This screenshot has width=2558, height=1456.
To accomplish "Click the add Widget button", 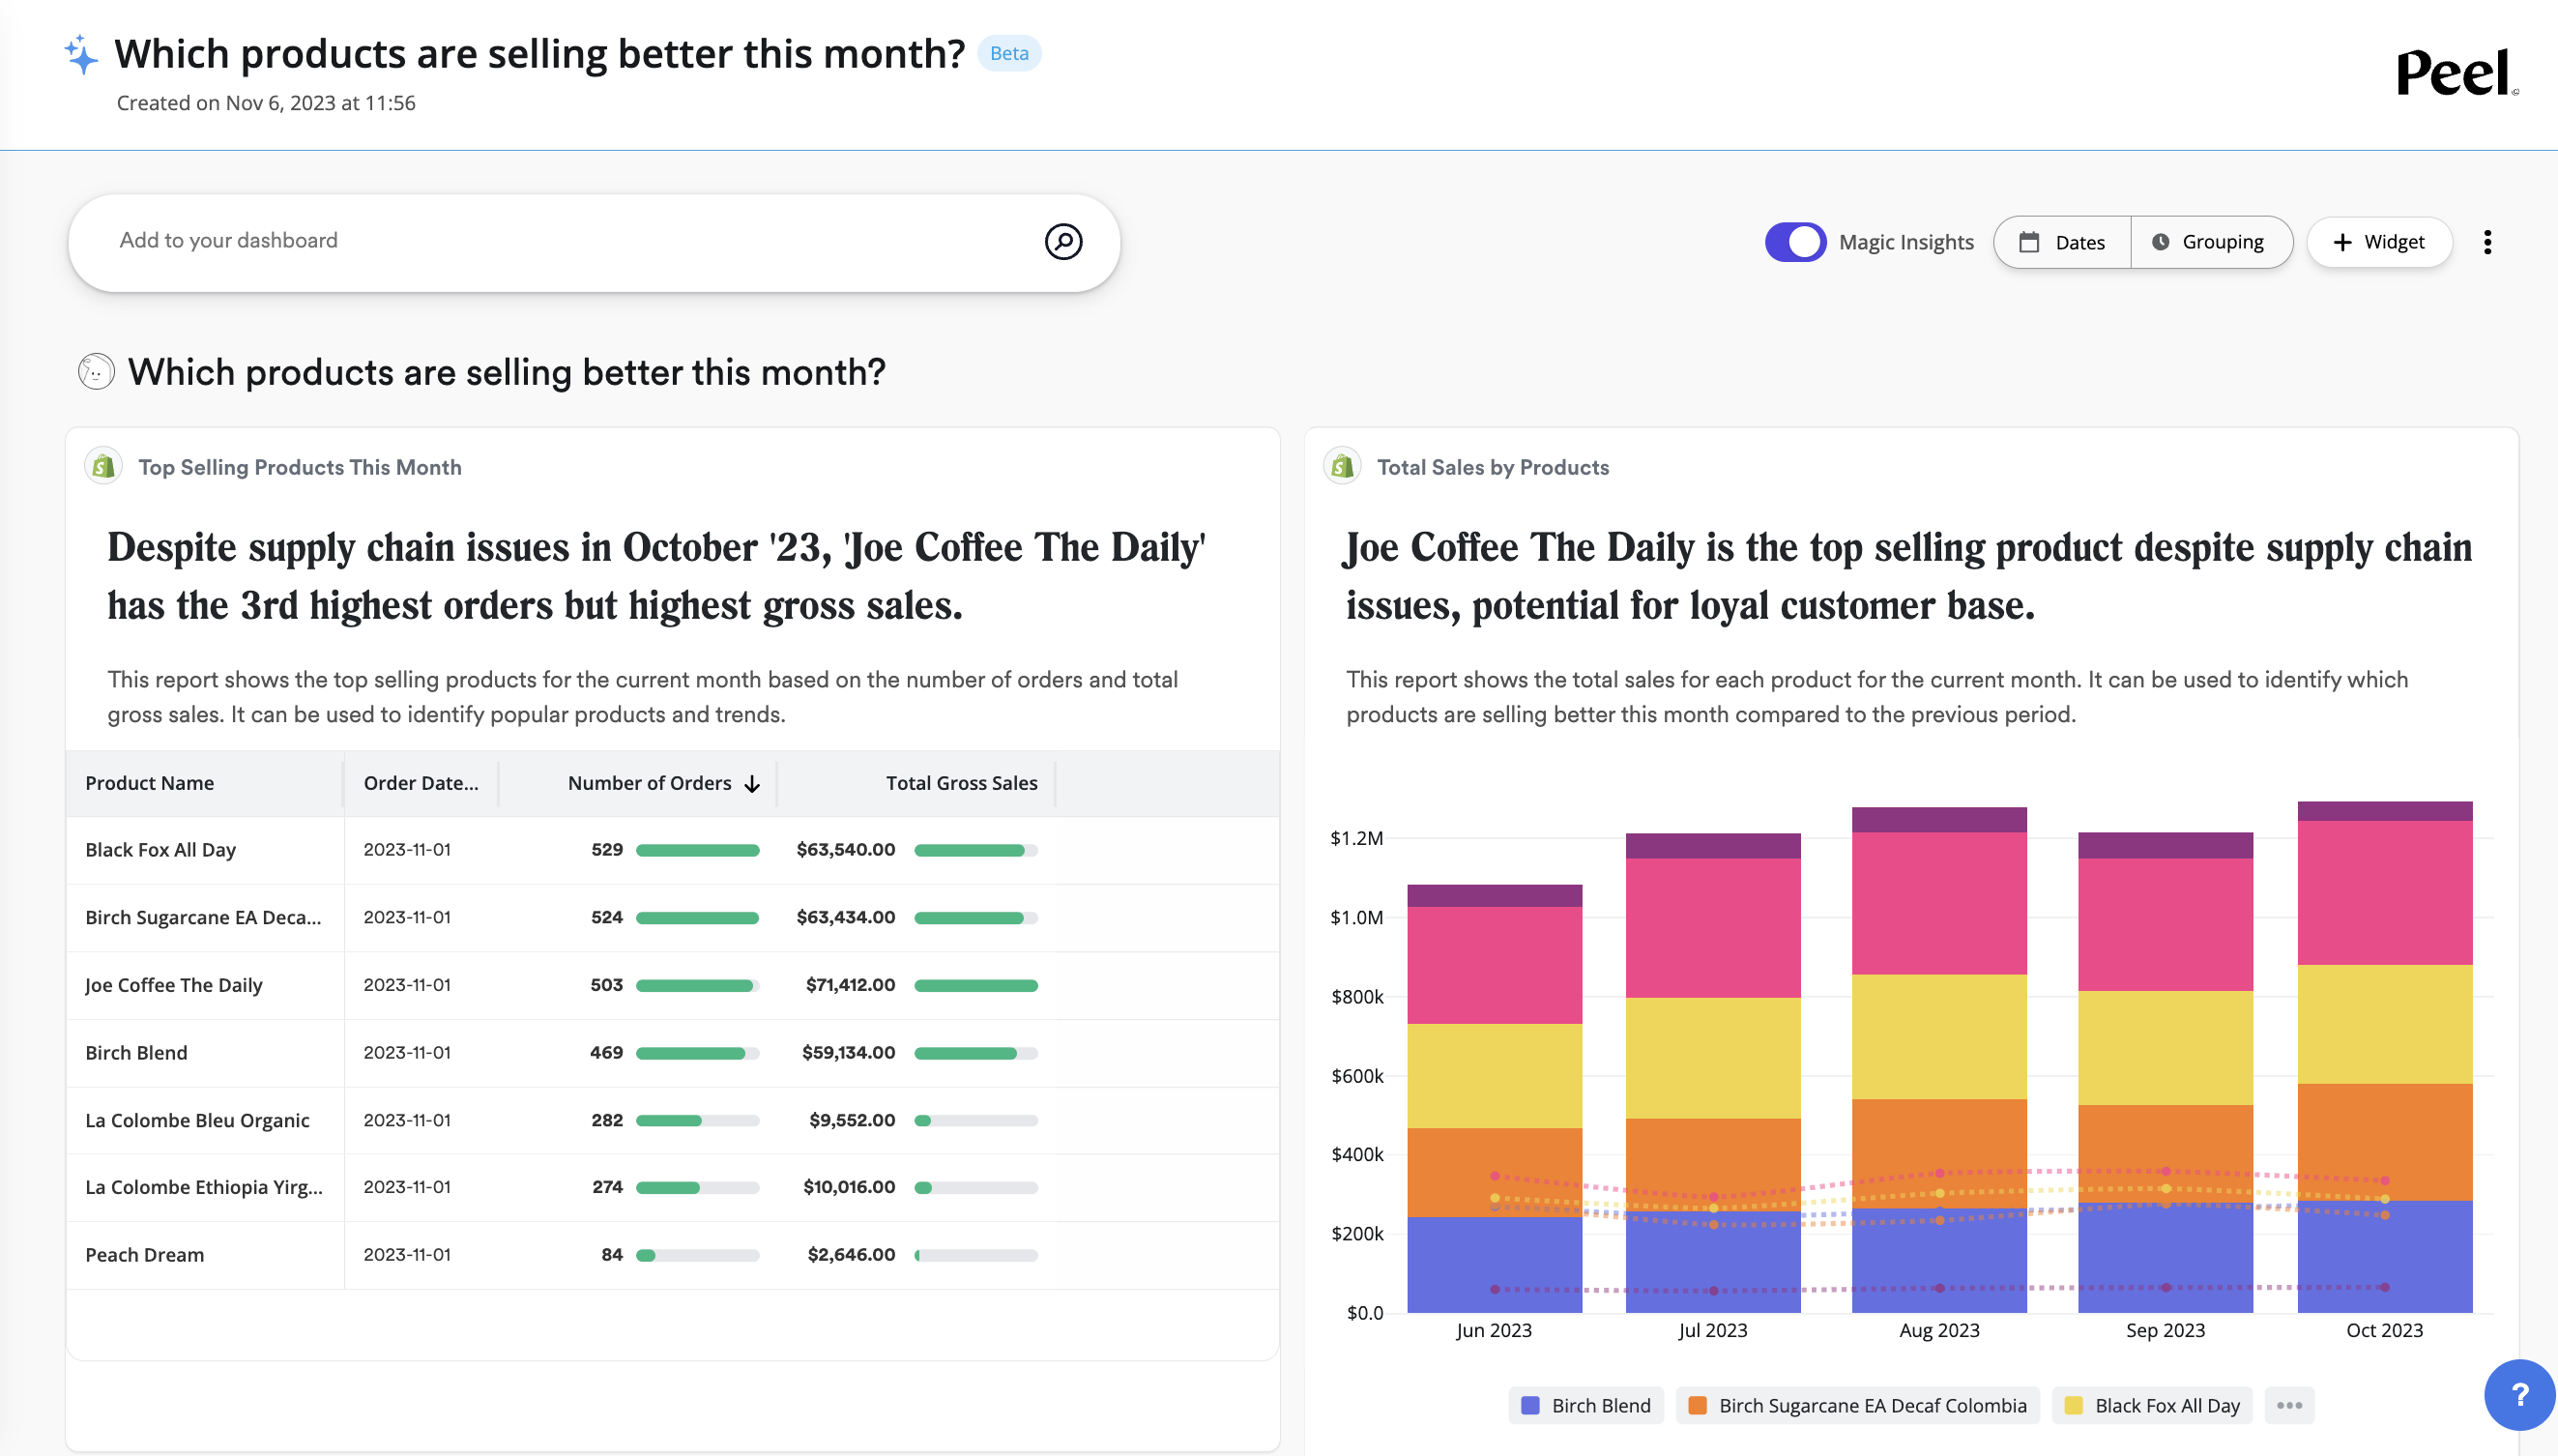I will click(x=2379, y=242).
